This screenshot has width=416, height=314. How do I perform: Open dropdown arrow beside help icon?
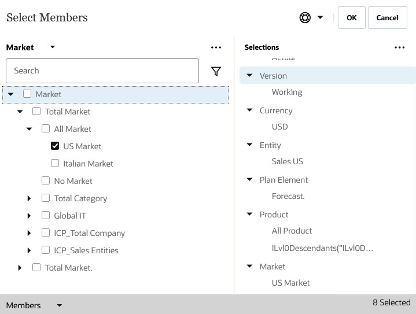click(x=320, y=18)
